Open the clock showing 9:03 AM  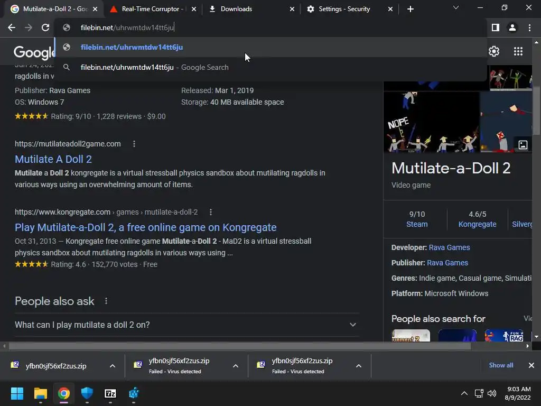(518, 393)
